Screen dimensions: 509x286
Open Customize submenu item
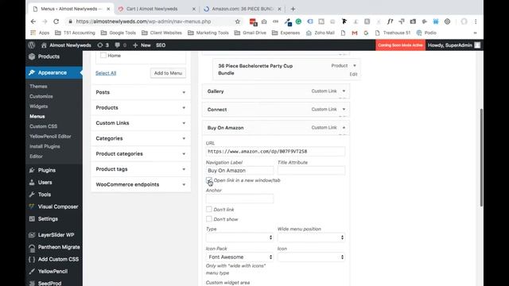point(41,96)
